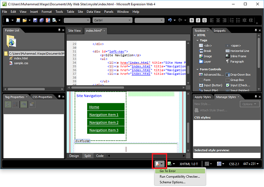264x187 pixels.
Task: Switch to the Snippets tab
Action: pos(220,31)
